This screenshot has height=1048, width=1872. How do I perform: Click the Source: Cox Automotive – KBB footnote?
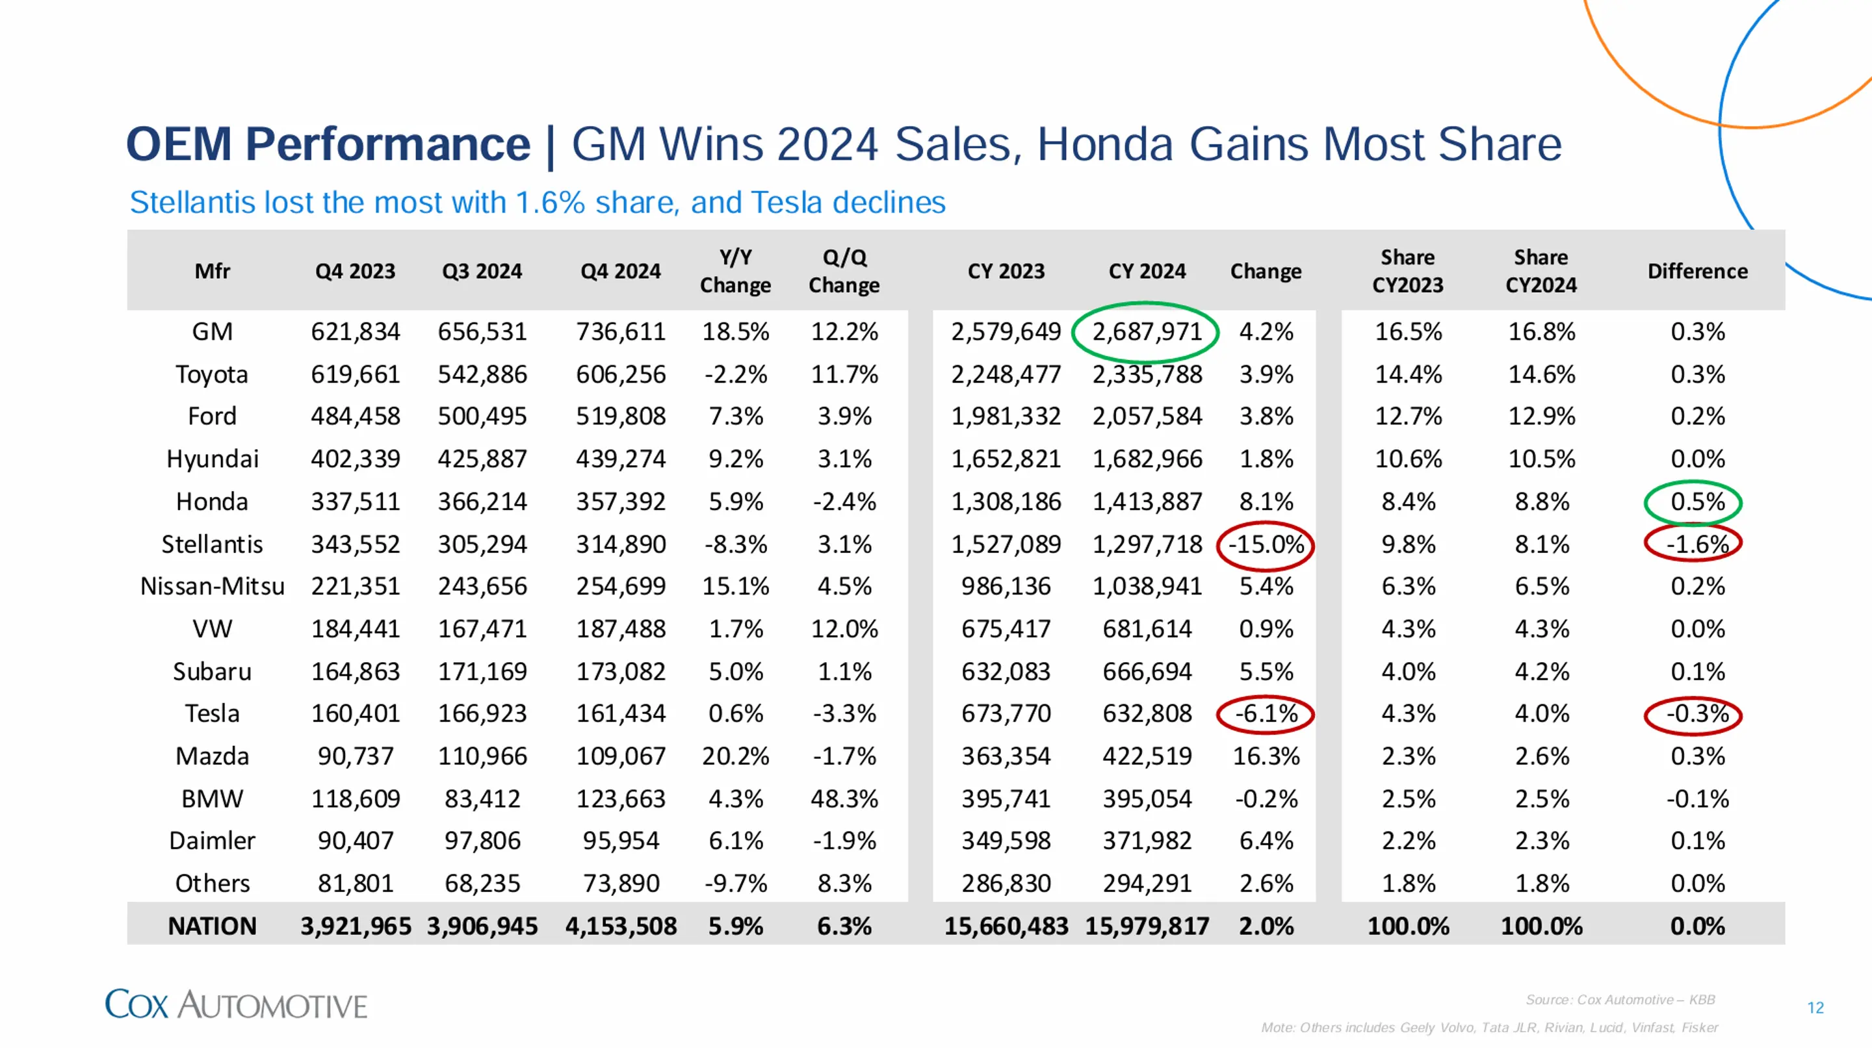(x=1620, y=999)
